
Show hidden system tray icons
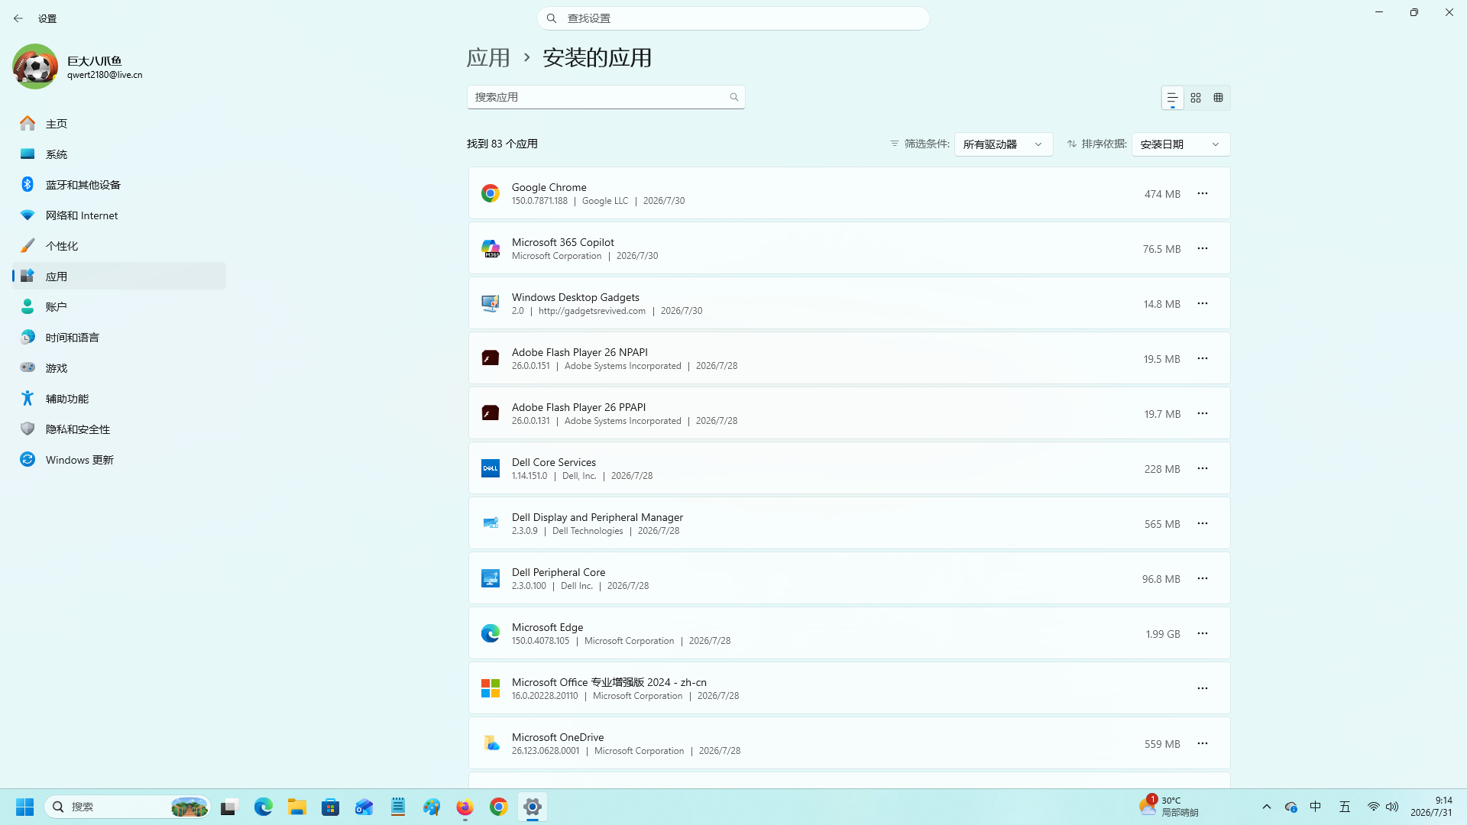coord(1267,807)
